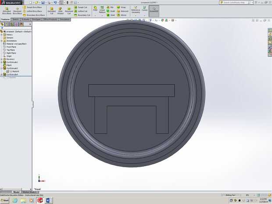This screenshot has width=272, height=204.
Task: Choose Boundary Boss/Base feature
Action: click(34, 15)
